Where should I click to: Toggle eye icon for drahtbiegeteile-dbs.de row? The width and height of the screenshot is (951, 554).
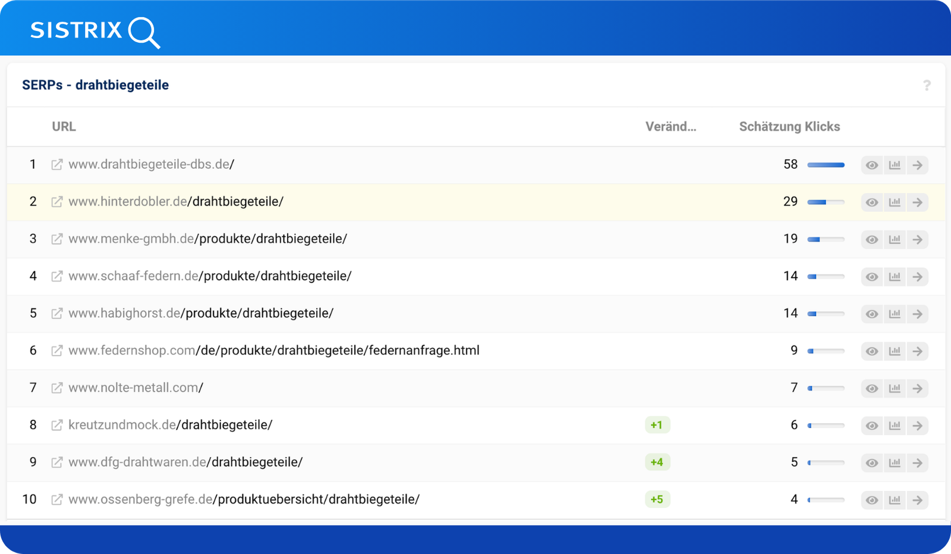871,165
